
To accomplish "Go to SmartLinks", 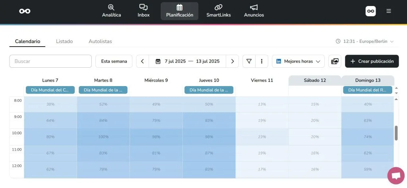I will click(218, 11).
